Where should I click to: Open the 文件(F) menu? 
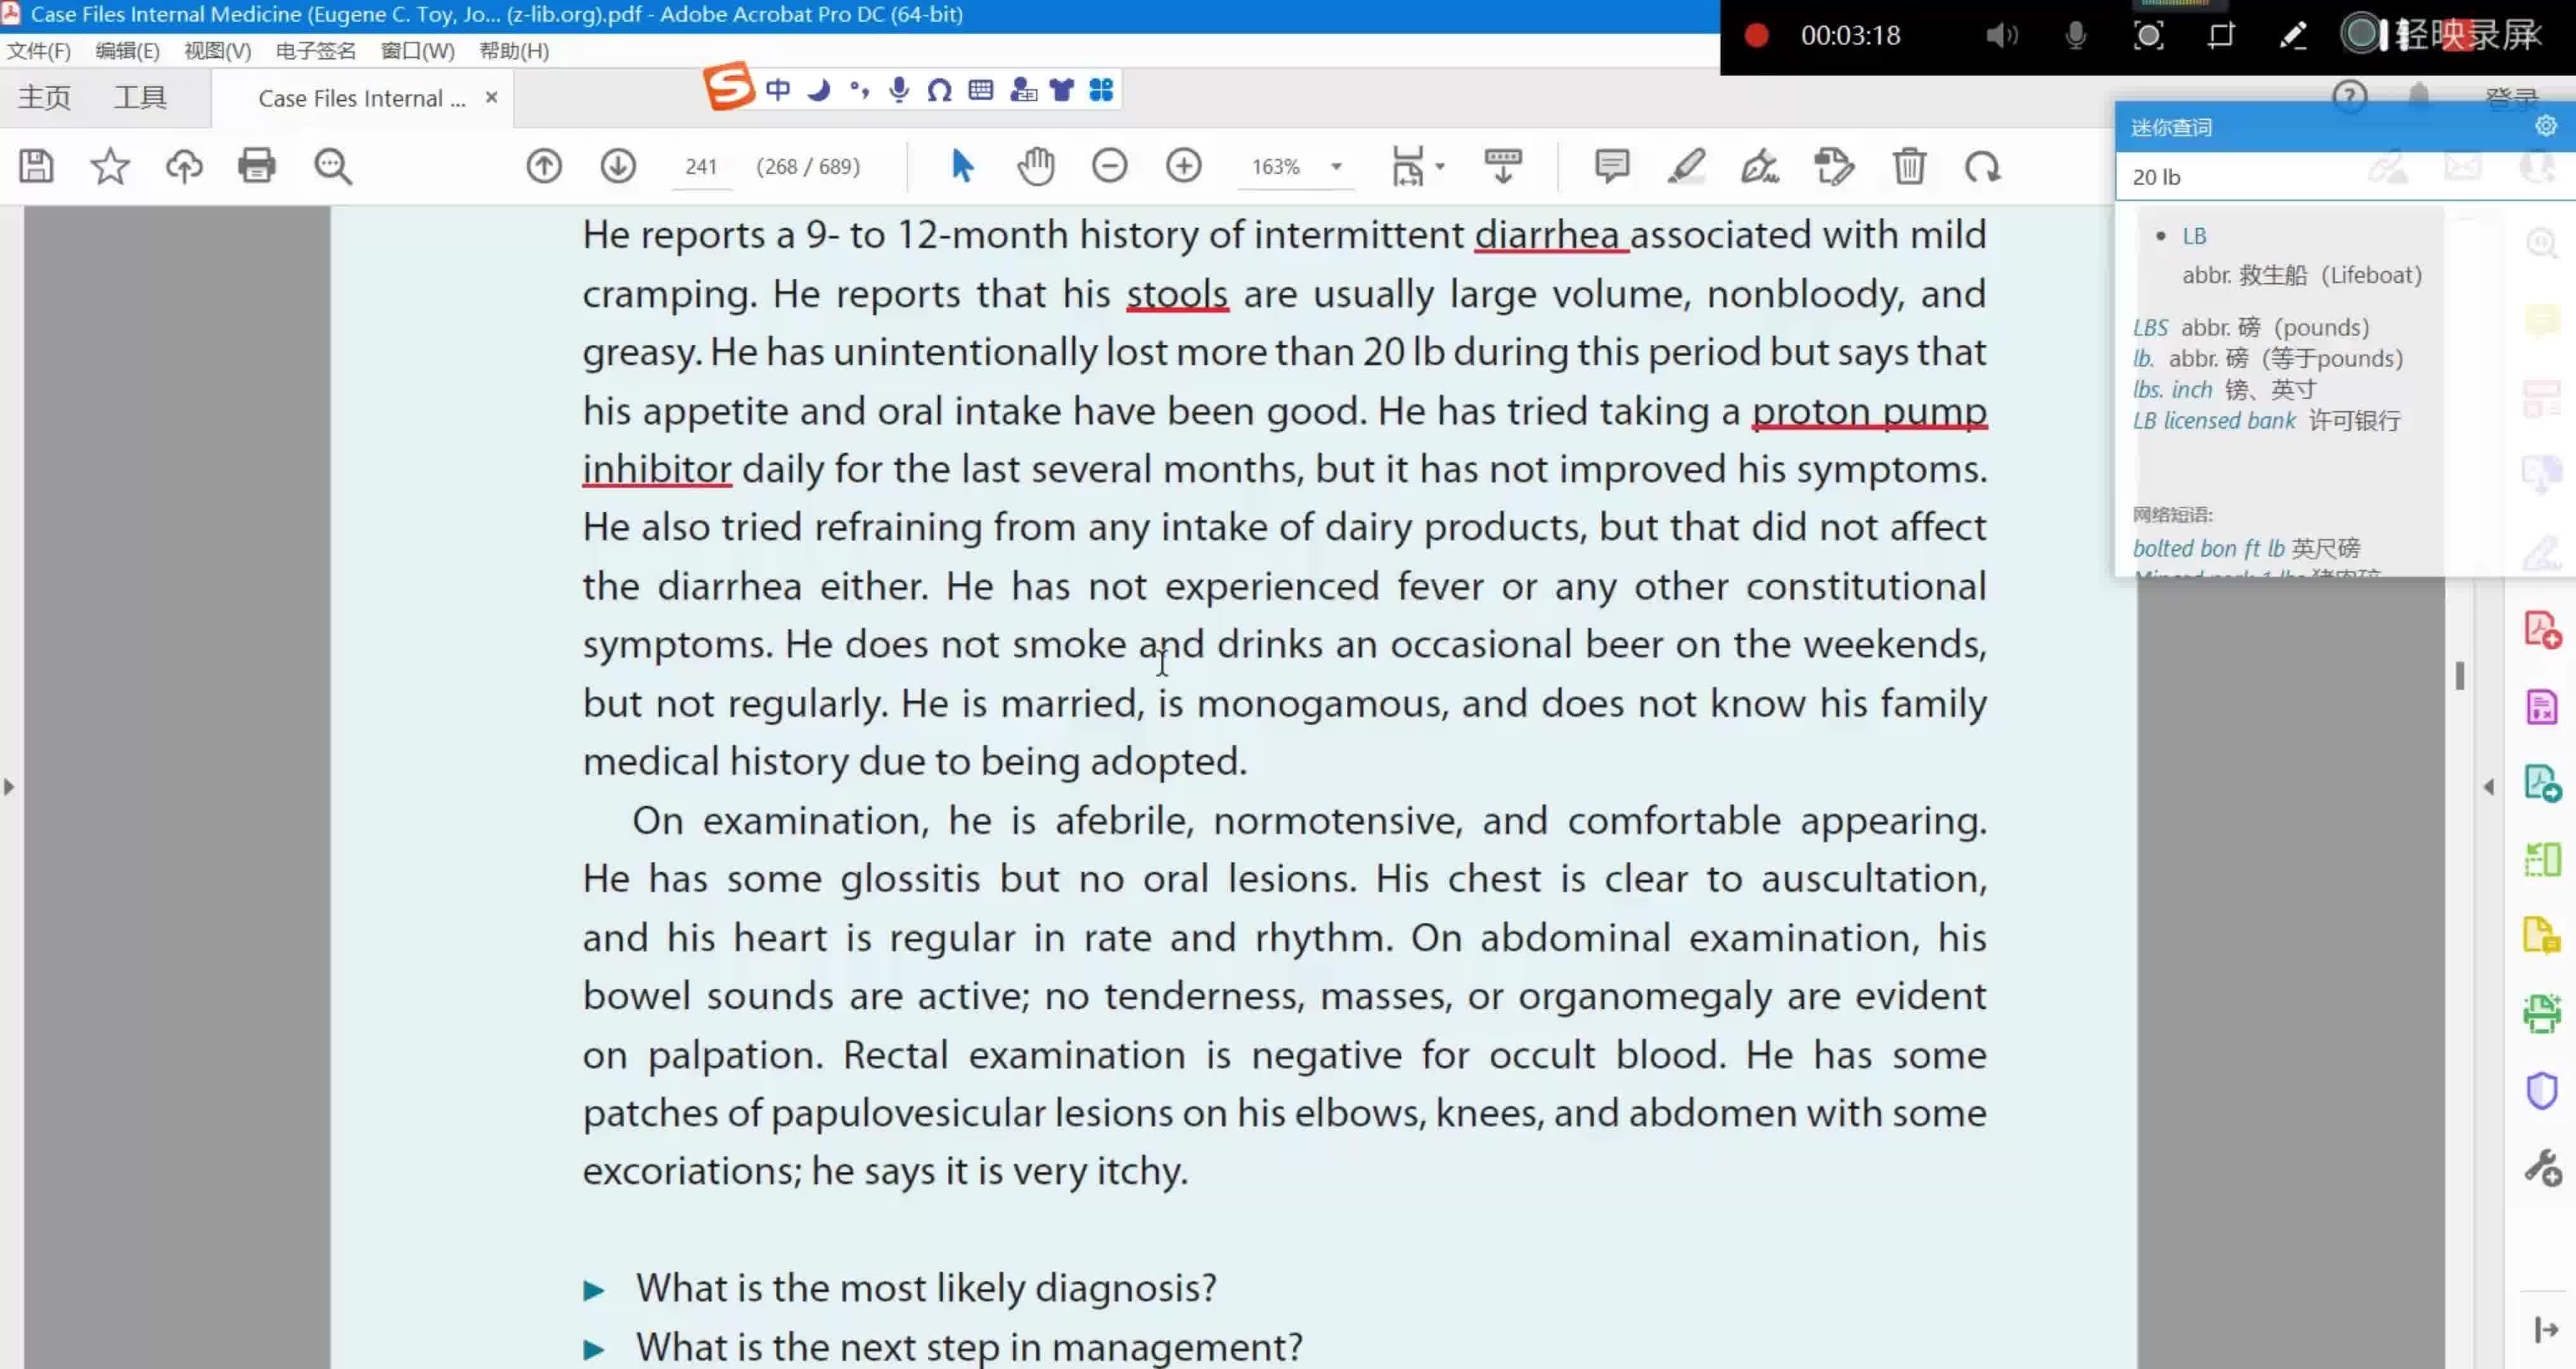[38, 50]
